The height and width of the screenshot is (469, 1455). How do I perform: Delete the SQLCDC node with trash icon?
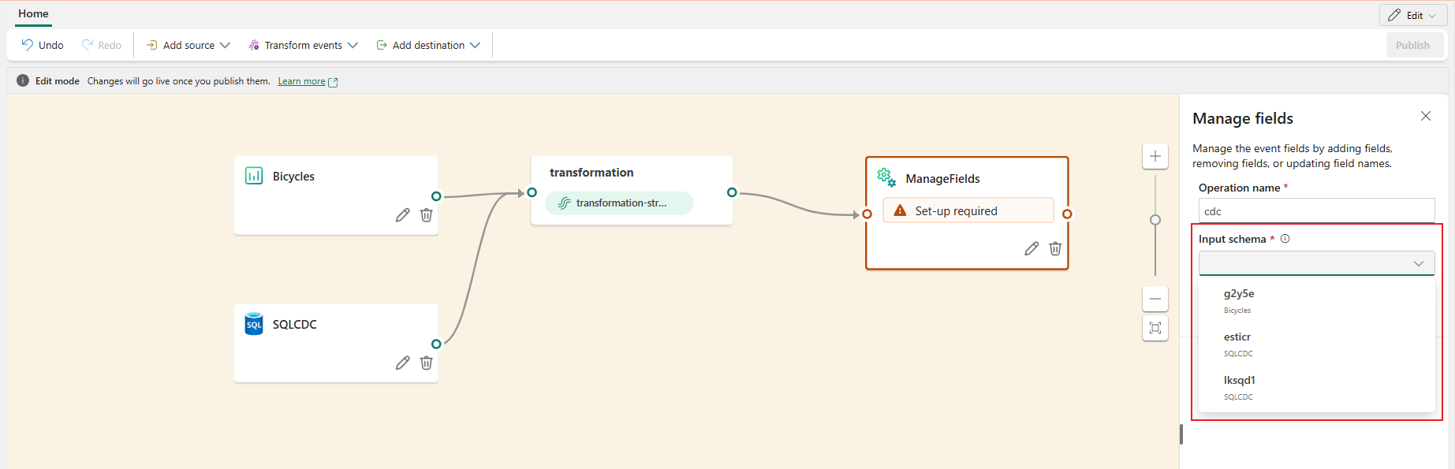pyautogui.click(x=426, y=363)
